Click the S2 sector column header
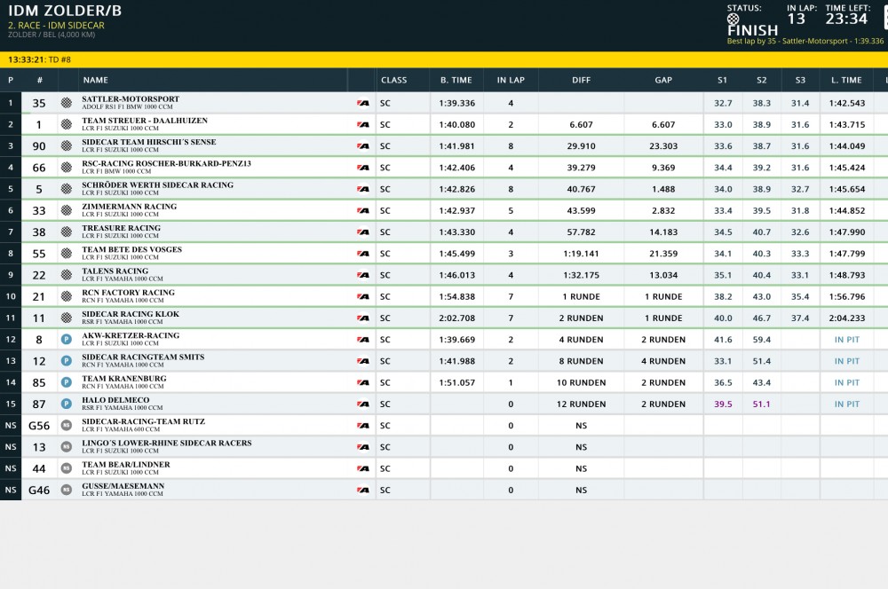Screen dimensions: 888x589 point(762,81)
